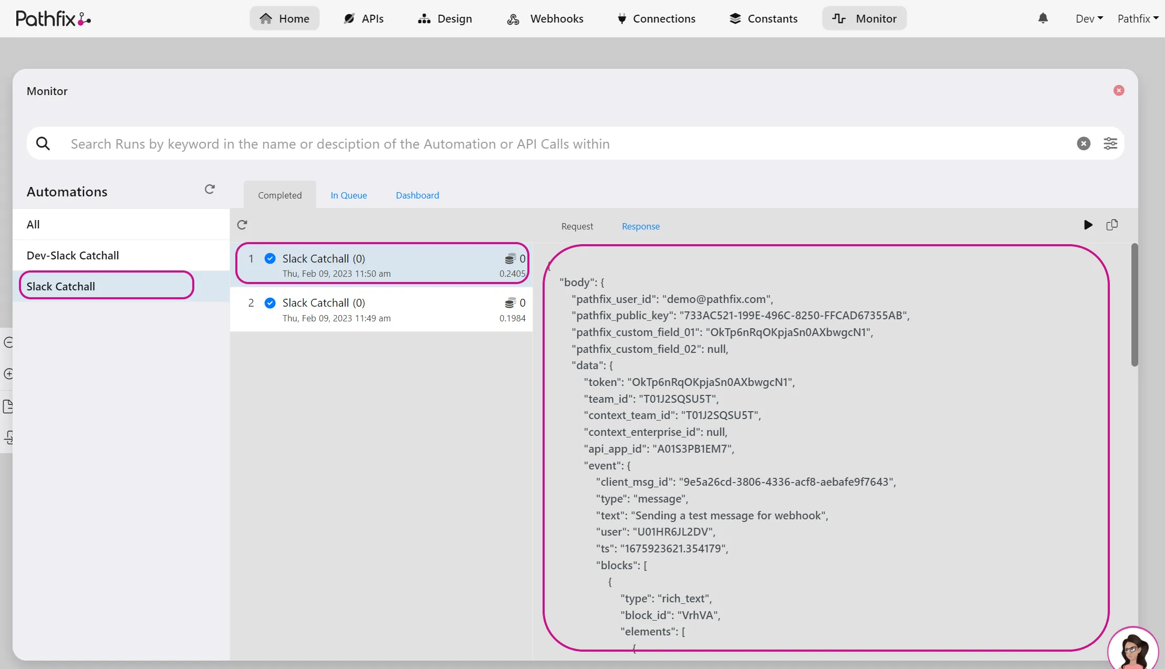This screenshot has width=1165, height=669.
Task: Click the zoom out icon on left edge
Action: click(8, 342)
